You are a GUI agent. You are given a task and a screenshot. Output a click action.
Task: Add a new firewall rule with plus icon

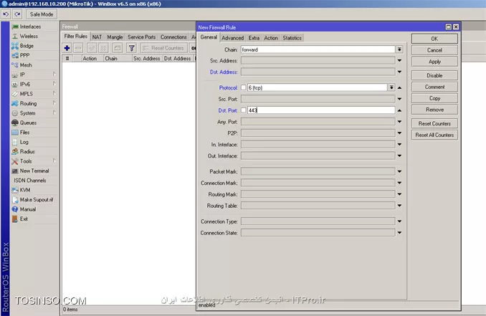[x=67, y=48]
